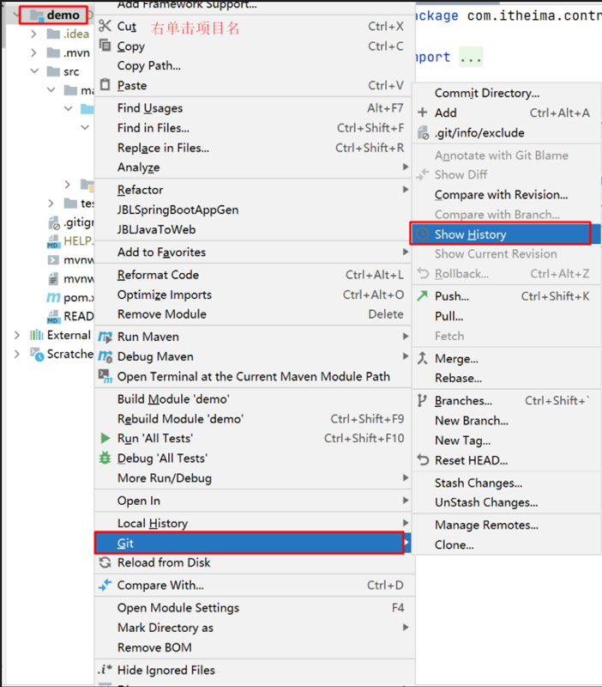Click the Reload from Disk icon
This screenshot has width=602, height=687.
(x=105, y=562)
